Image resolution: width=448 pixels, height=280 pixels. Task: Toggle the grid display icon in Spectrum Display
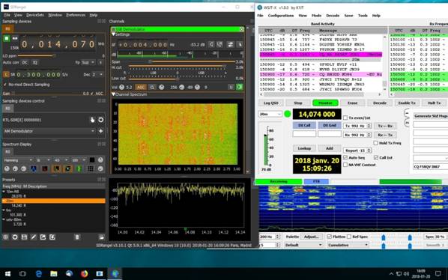click(x=91, y=168)
